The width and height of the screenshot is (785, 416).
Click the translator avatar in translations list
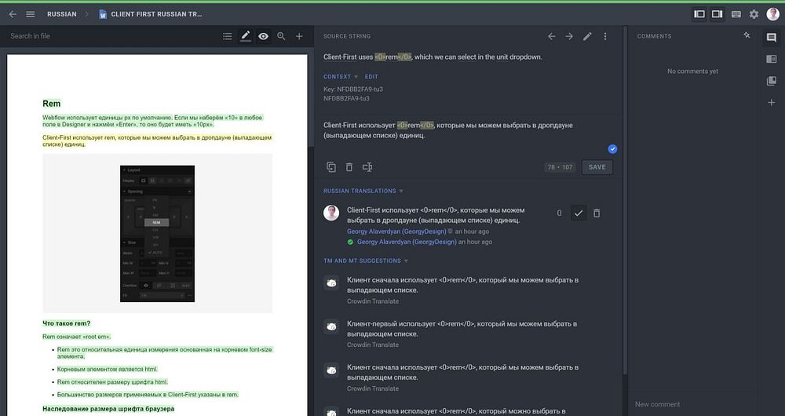tap(331, 213)
